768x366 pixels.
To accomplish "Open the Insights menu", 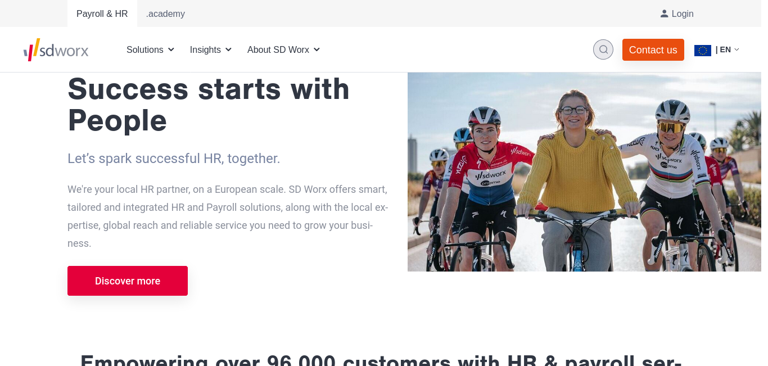I will pos(211,49).
